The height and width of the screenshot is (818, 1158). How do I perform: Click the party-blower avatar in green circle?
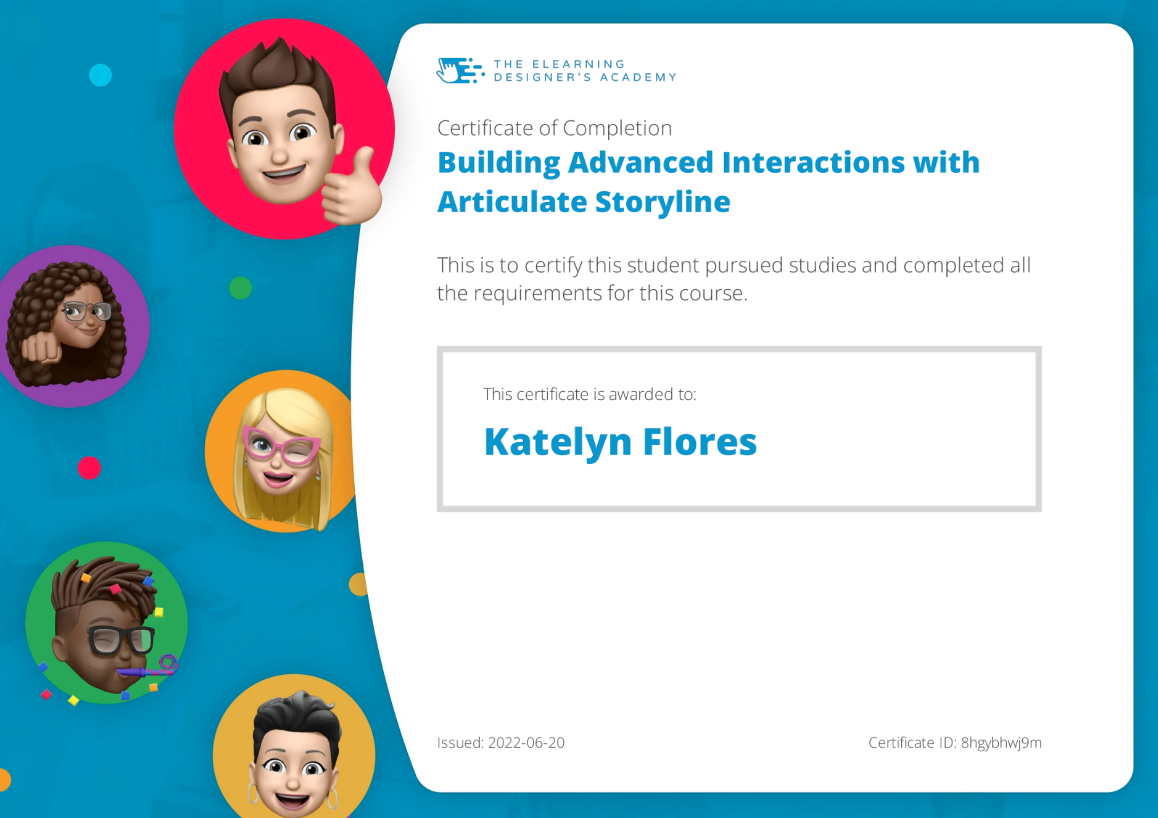tap(107, 622)
